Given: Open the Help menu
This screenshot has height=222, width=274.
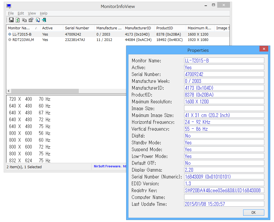Looking at the screenshot, I should pos(44,13).
